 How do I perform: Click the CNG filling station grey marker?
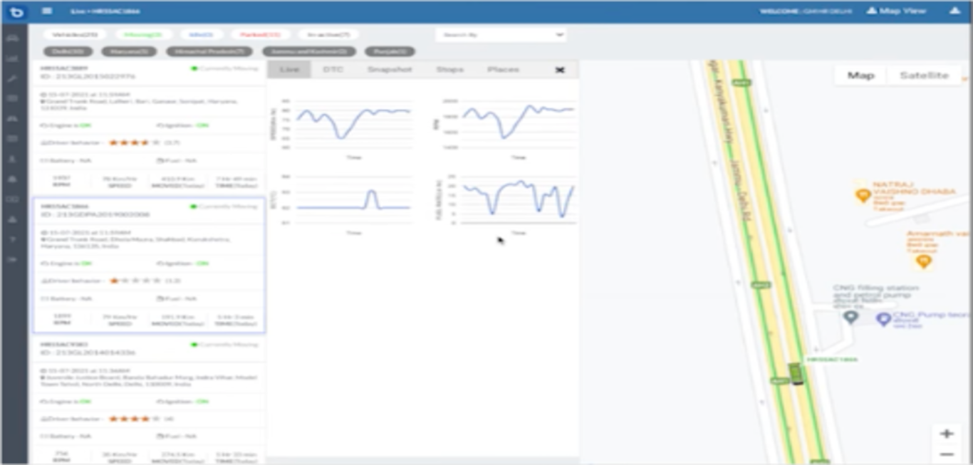(850, 318)
